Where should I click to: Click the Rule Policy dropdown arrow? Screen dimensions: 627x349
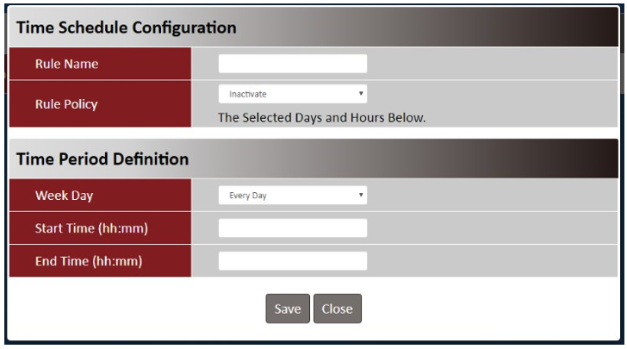(362, 91)
